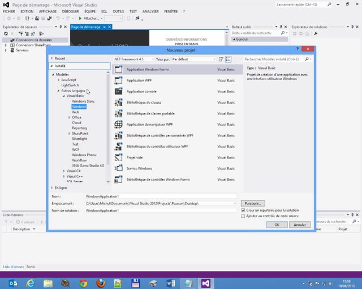Open Word from the taskbar
Screen dimensions: 362x289
tap(171, 283)
